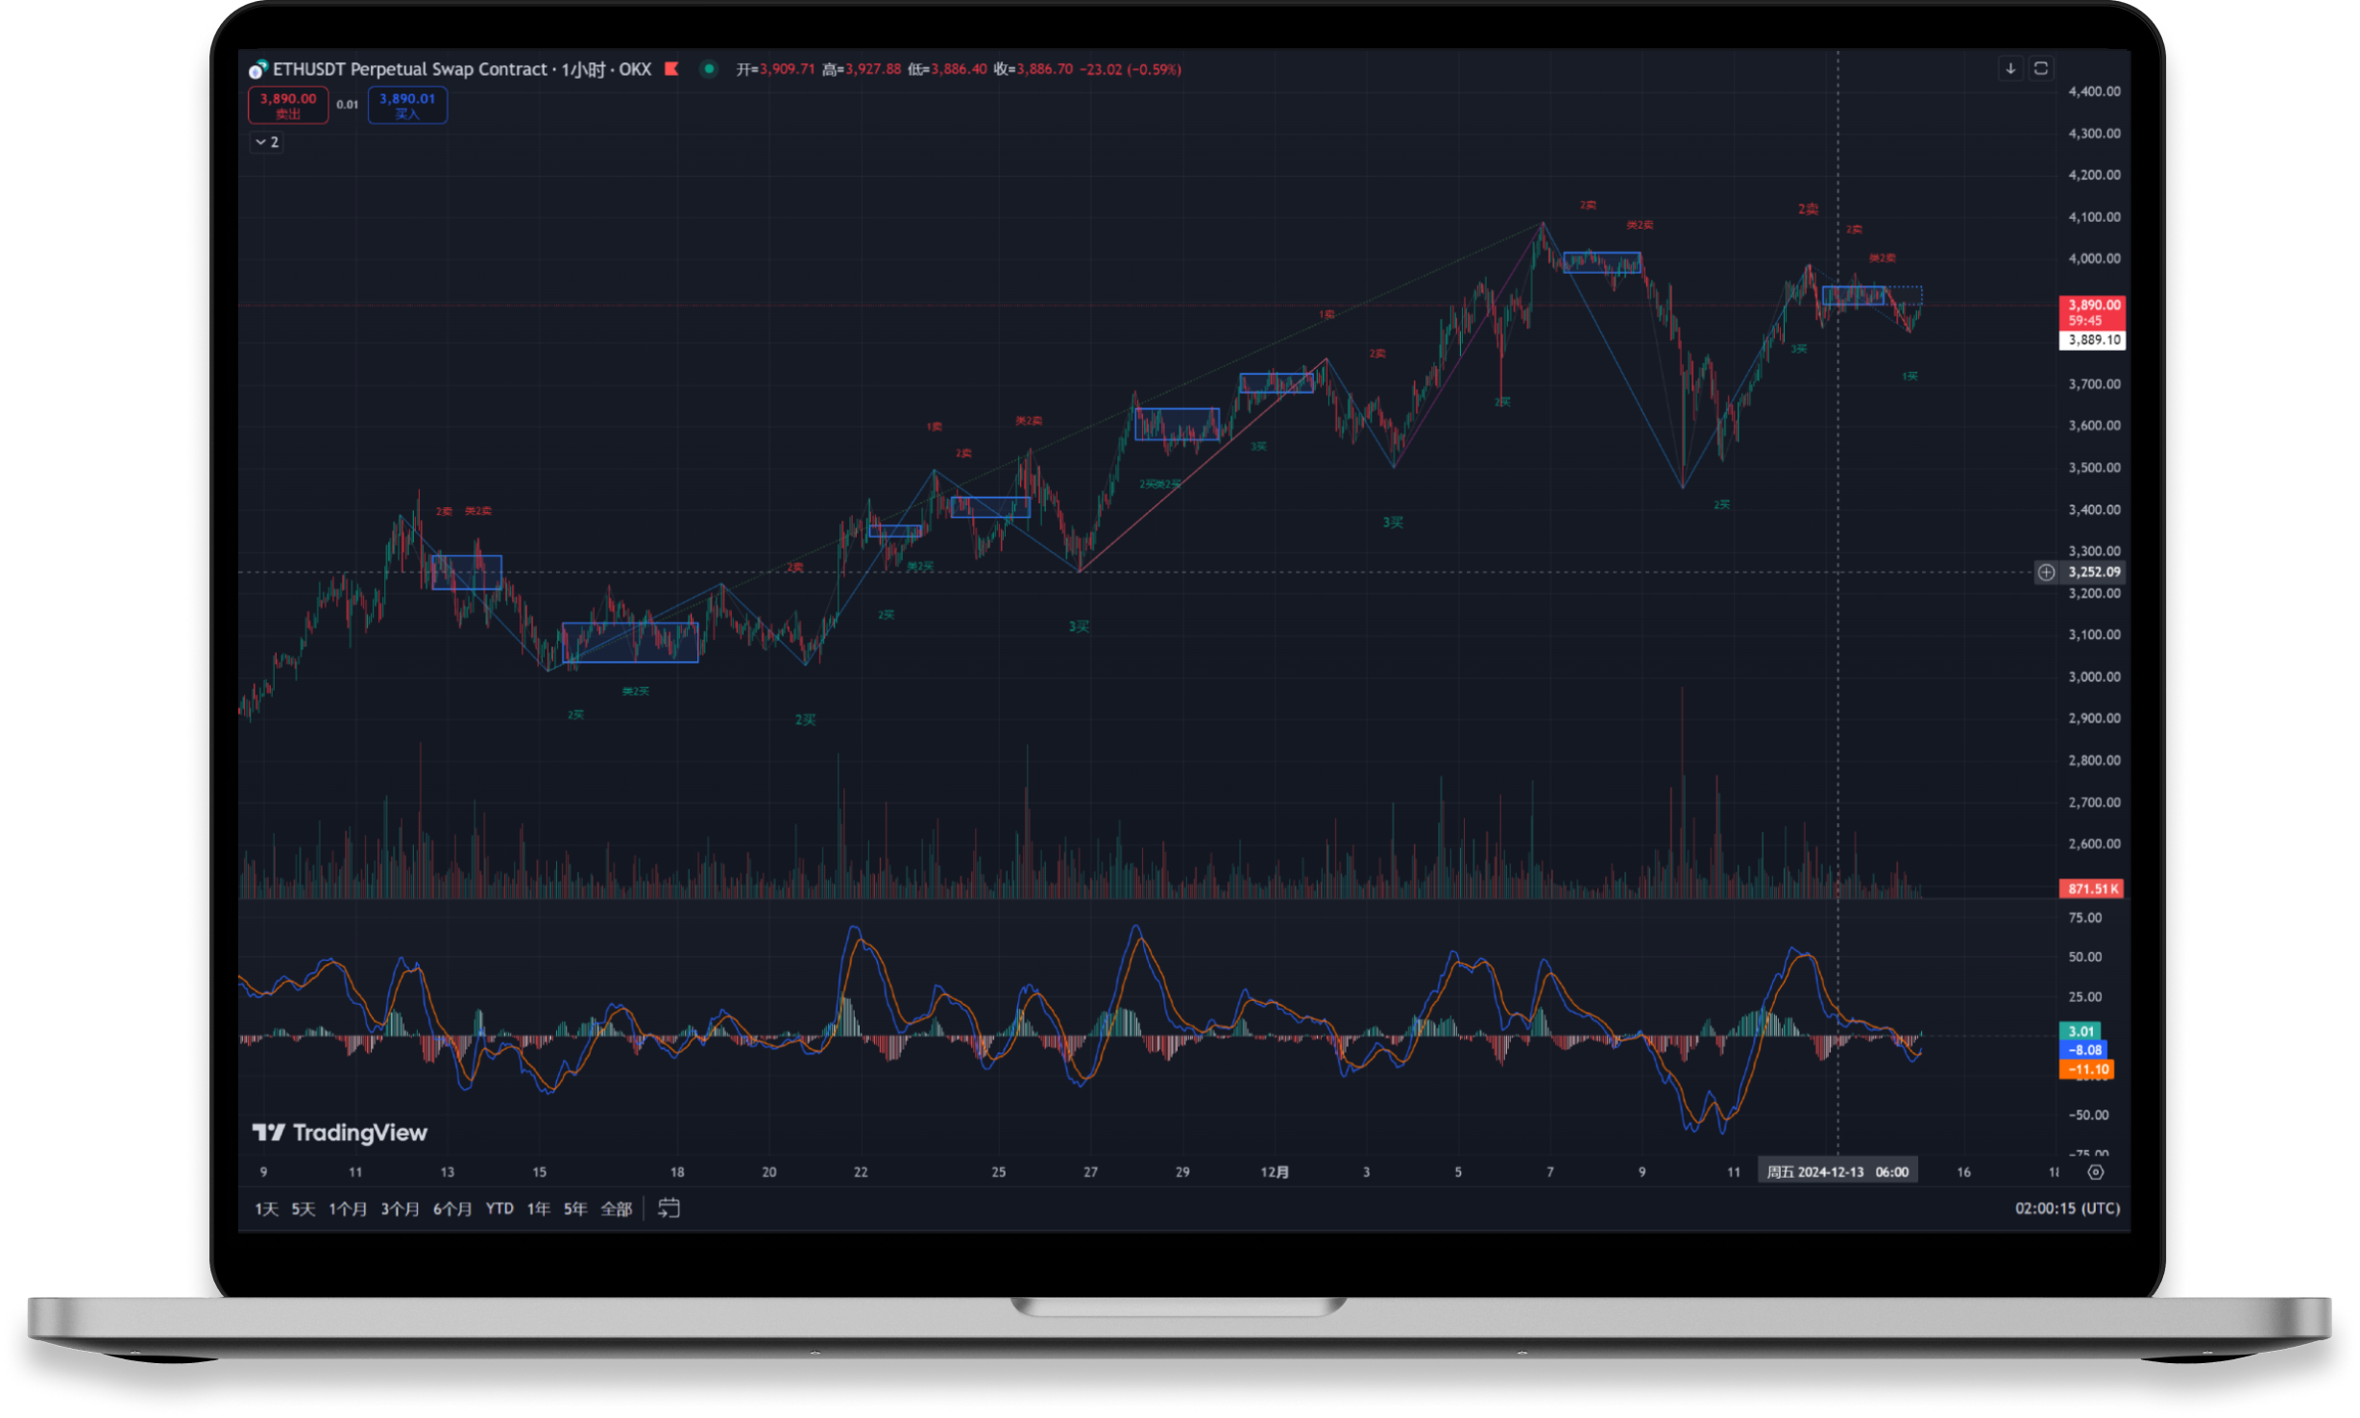The height and width of the screenshot is (1418, 2360).
Task: Click the download arrow icon top right
Action: tap(2010, 68)
